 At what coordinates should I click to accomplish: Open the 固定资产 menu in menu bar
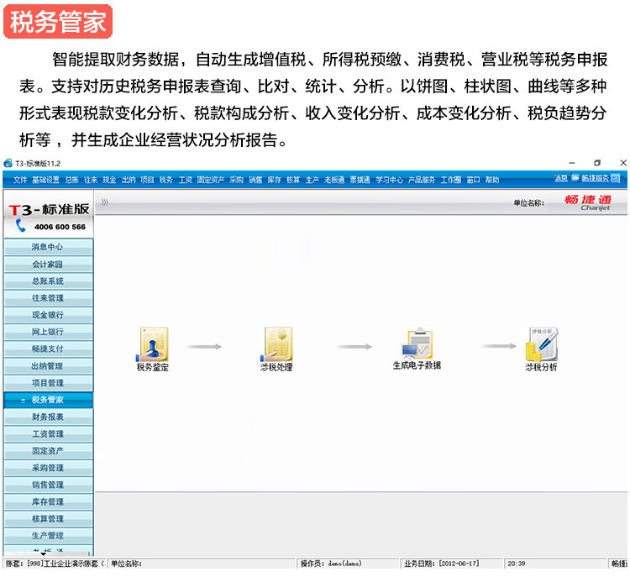[211, 180]
